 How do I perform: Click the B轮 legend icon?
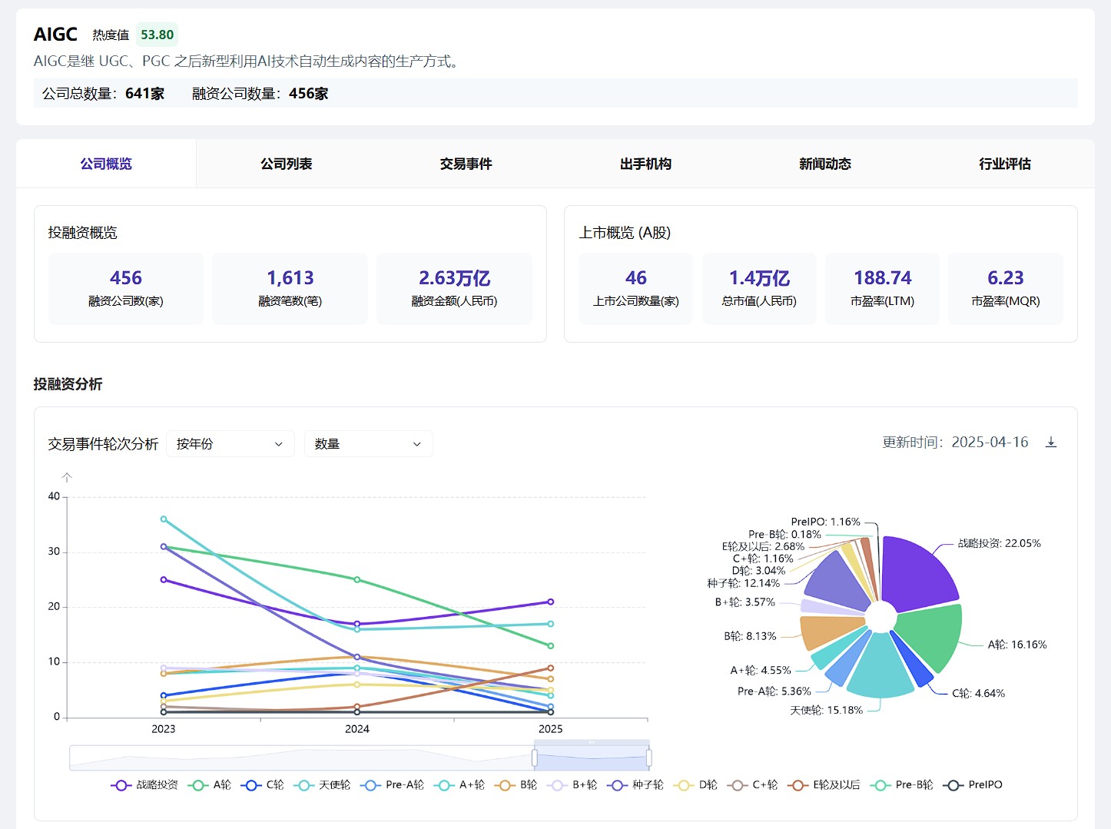point(505,785)
